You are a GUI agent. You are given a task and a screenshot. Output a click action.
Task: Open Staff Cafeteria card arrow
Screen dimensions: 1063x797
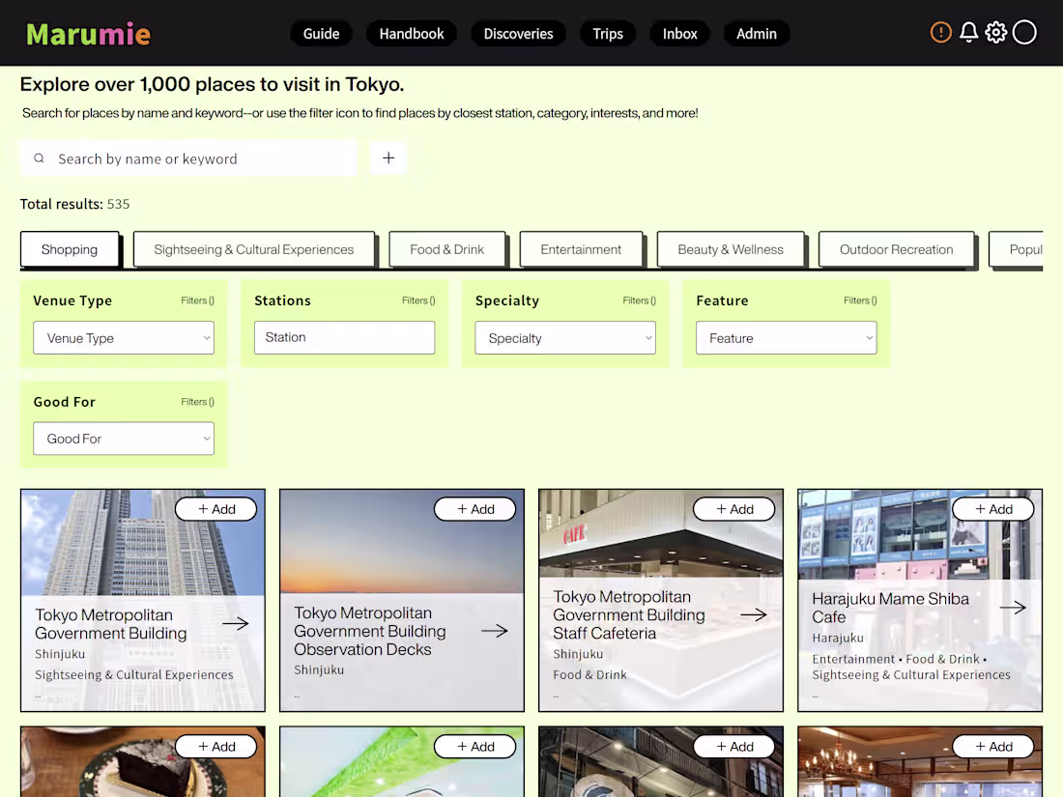753,614
